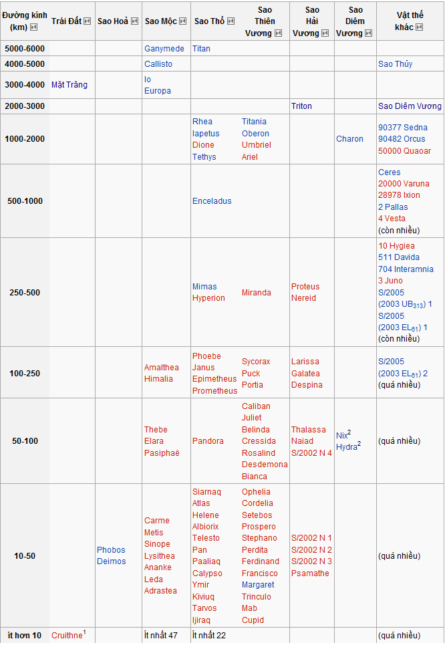Screen dimensions: 447x647
Task: Click the Charon link
Action: coord(349,139)
